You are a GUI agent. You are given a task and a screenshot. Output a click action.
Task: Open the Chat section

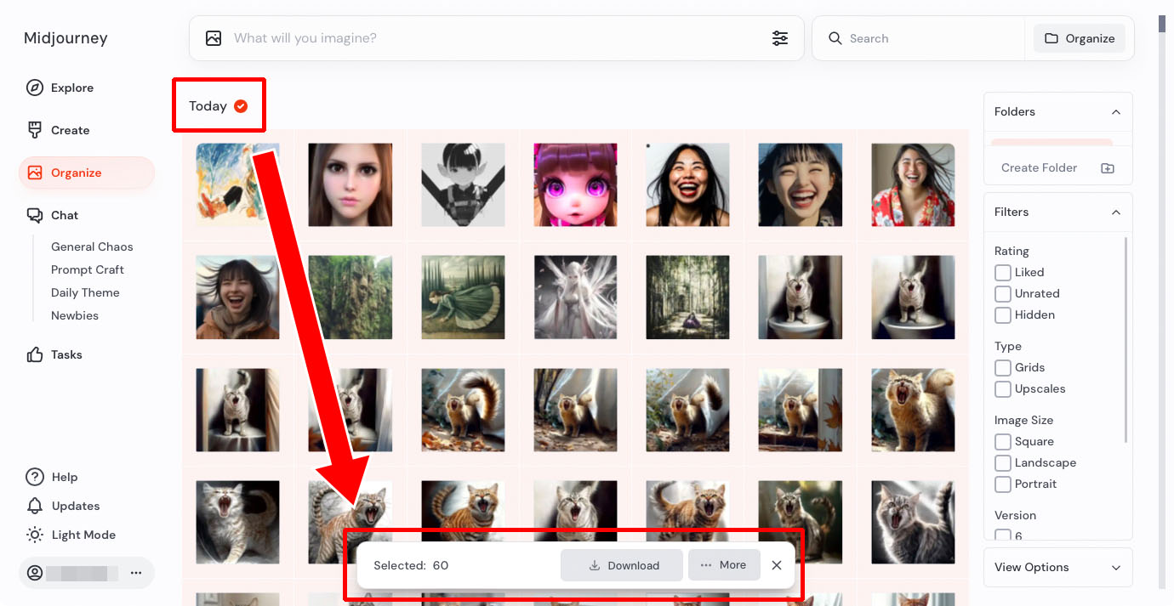[65, 215]
